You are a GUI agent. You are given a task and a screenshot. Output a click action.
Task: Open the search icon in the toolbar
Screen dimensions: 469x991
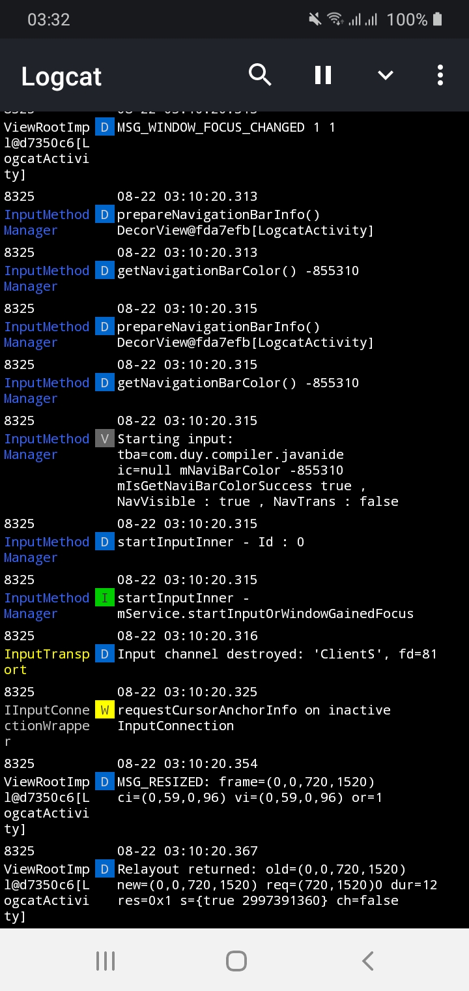coord(260,75)
